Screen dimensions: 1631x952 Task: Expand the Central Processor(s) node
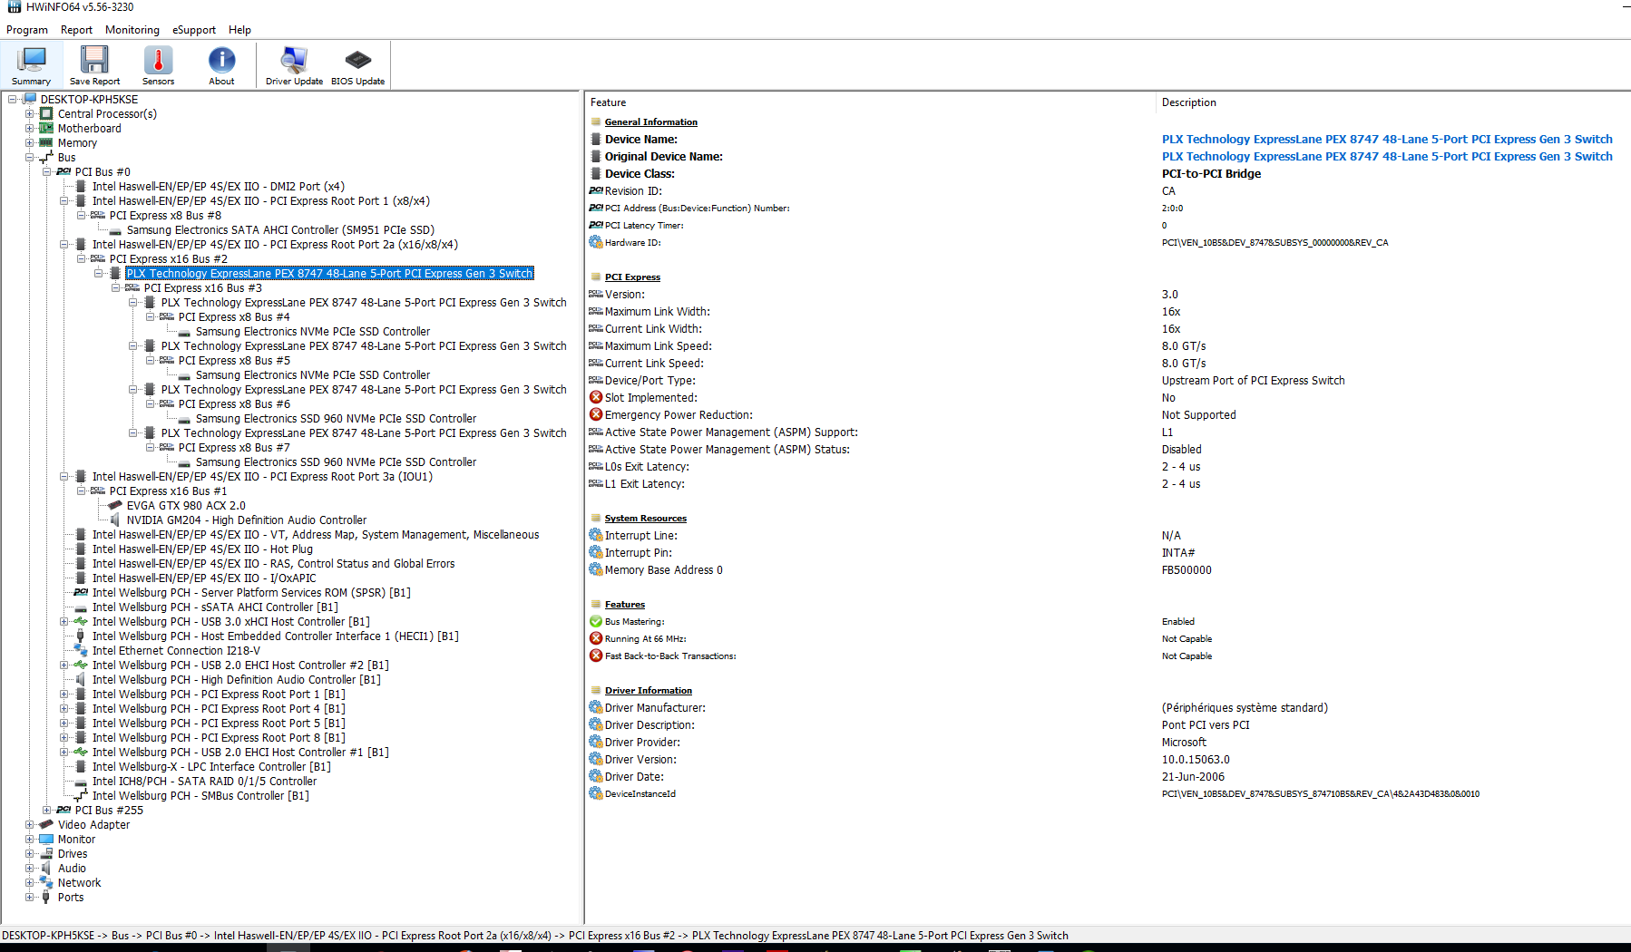pyautogui.click(x=30, y=114)
